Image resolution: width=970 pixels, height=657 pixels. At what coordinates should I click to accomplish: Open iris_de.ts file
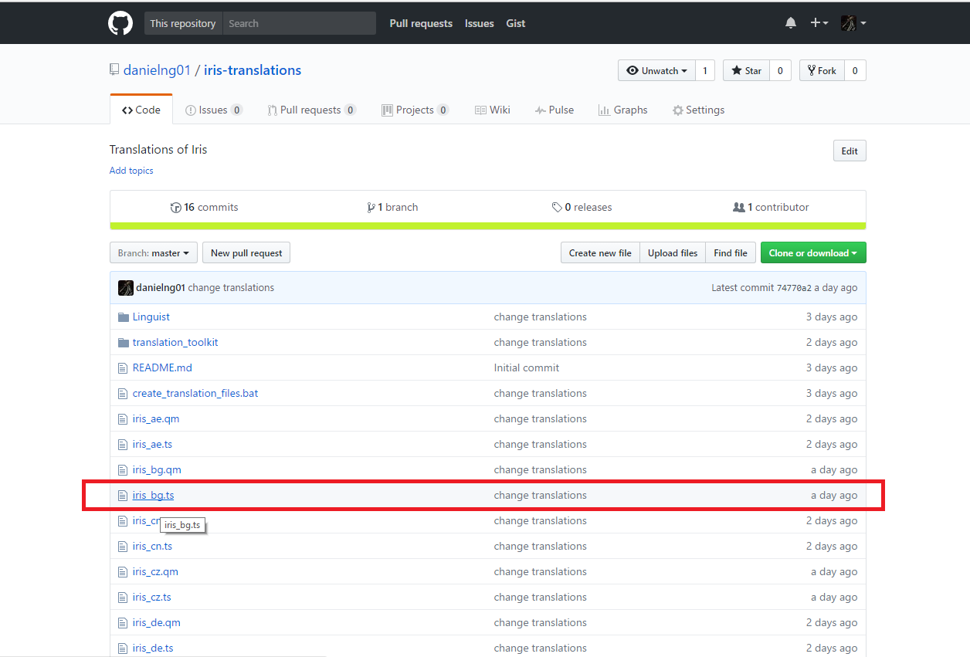click(x=153, y=648)
